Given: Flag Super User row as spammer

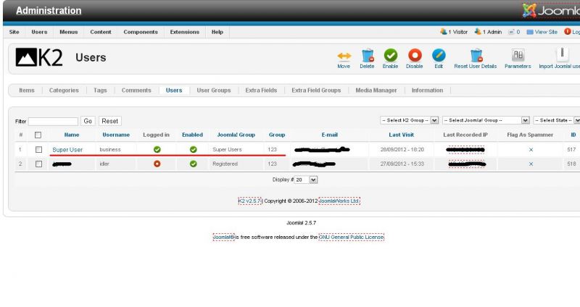Looking at the screenshot, I should (x=531, y=150).
